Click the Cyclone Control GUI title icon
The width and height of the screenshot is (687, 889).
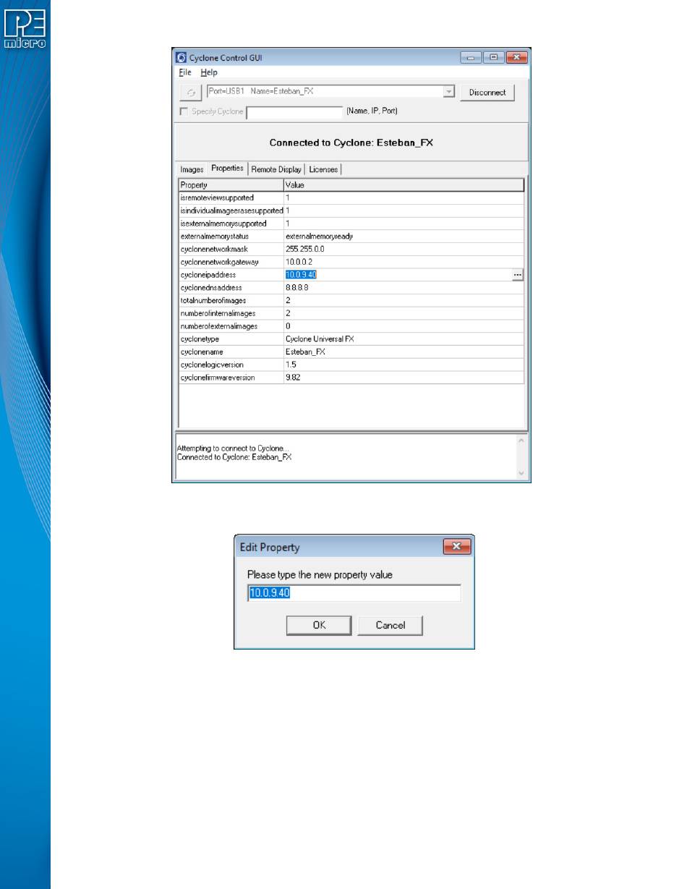pyautogui.click(x=181, y=57)
